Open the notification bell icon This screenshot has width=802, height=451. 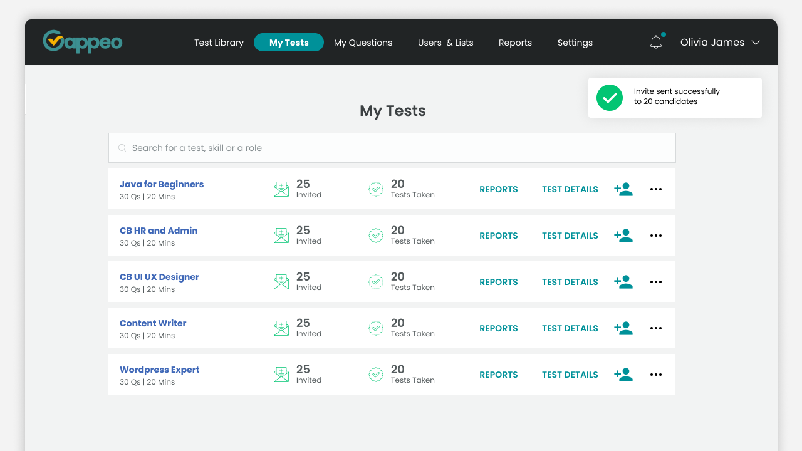(655, 41)
